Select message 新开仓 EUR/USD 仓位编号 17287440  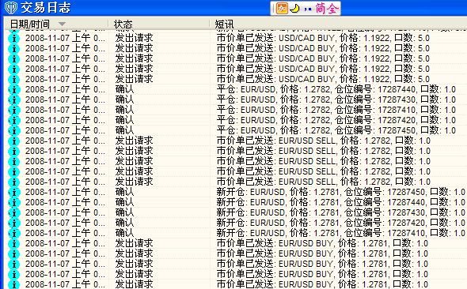coord(341,202)
